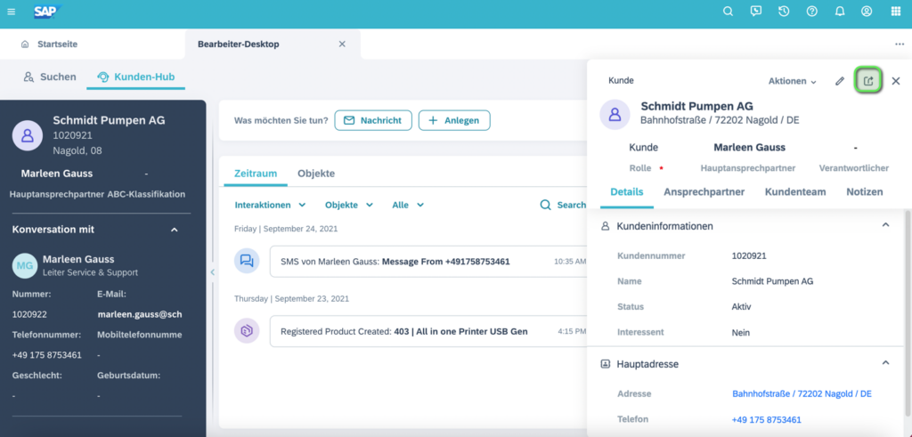Open the Interaktionen filter dropdown
The image size is (912, 437).
(x=270, y=205)
